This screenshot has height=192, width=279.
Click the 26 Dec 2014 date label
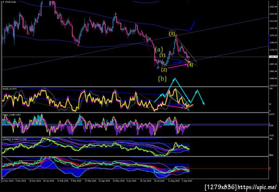[35, 181]
